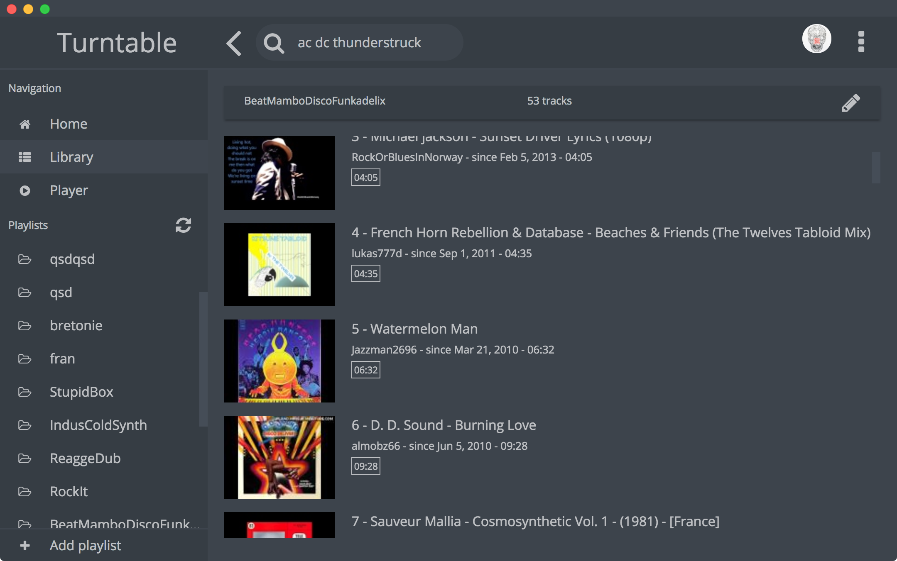Open the user avatar profile

816,39
